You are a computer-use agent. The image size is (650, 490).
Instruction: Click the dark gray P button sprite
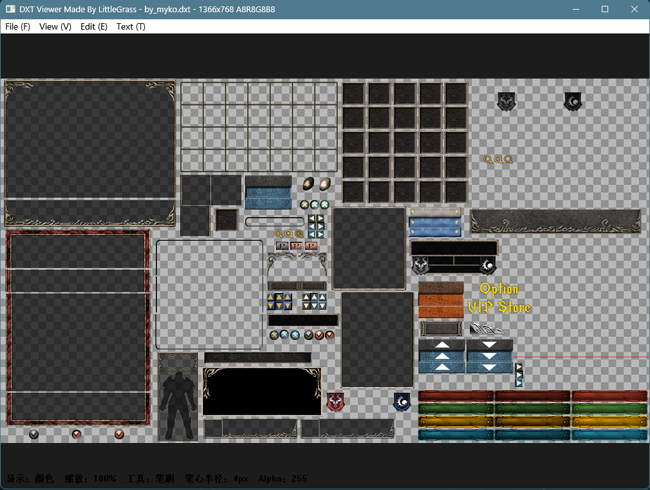tap(282, 245)
